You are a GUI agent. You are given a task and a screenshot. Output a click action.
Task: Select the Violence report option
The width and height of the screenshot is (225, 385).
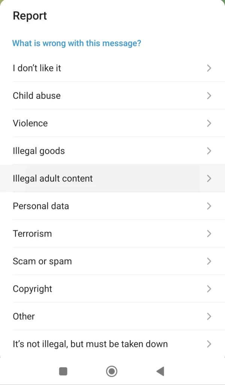30,123
